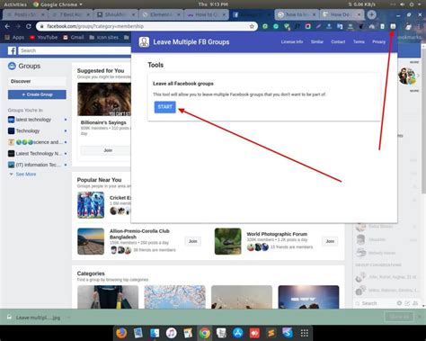Image resolution: width=426 pixels, height=341 pixels.
Task: Click the Leave Multiple FB Groups popup logo
Action: (144, 42)
